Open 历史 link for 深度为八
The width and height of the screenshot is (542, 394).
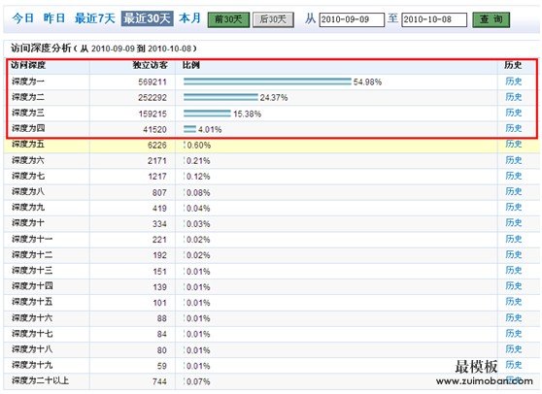coord(513,191)
